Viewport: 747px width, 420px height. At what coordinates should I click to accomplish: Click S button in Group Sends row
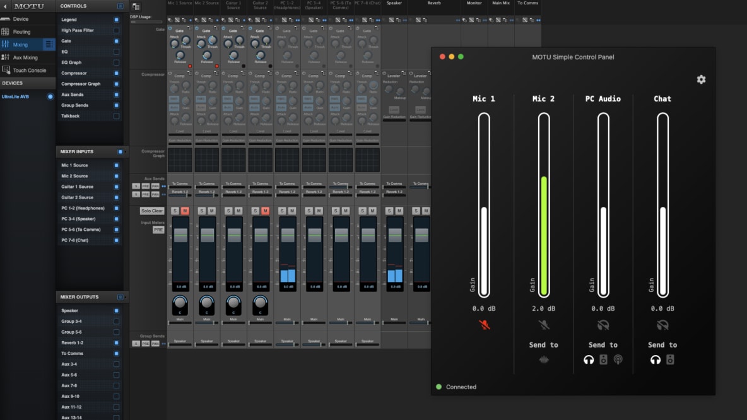[x=136, y=344]
